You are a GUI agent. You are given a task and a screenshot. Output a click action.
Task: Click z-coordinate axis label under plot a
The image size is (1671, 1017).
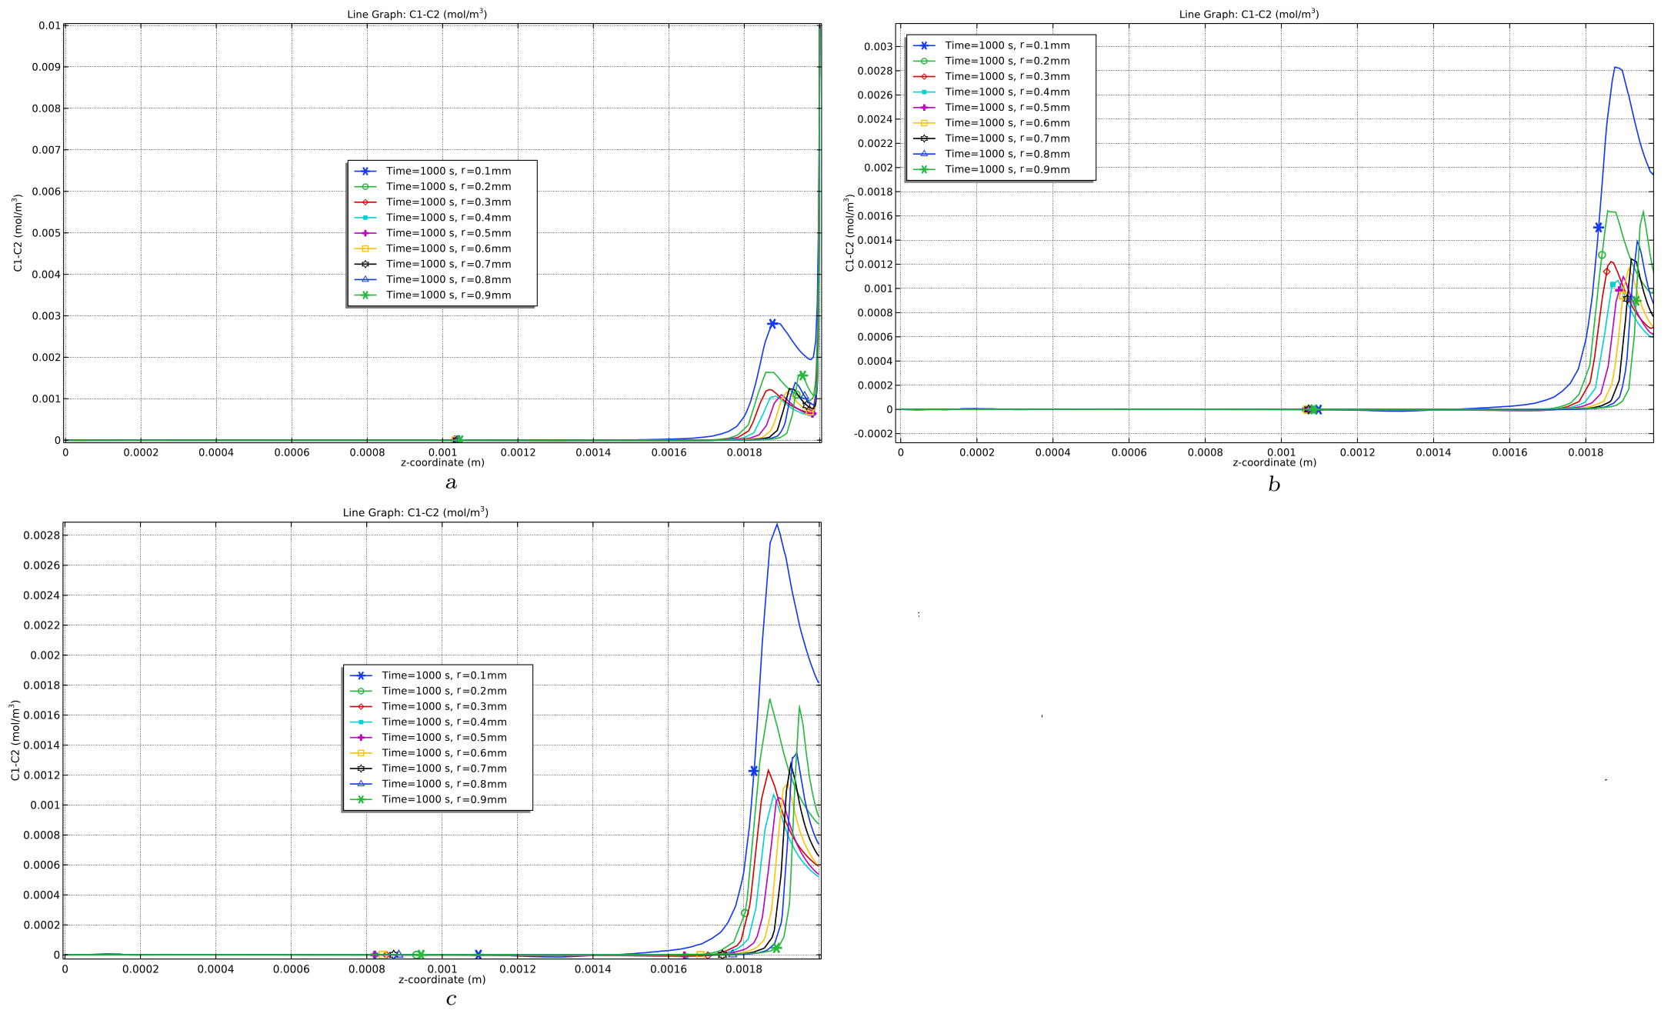pyautogui.click(x=442, y=462)
